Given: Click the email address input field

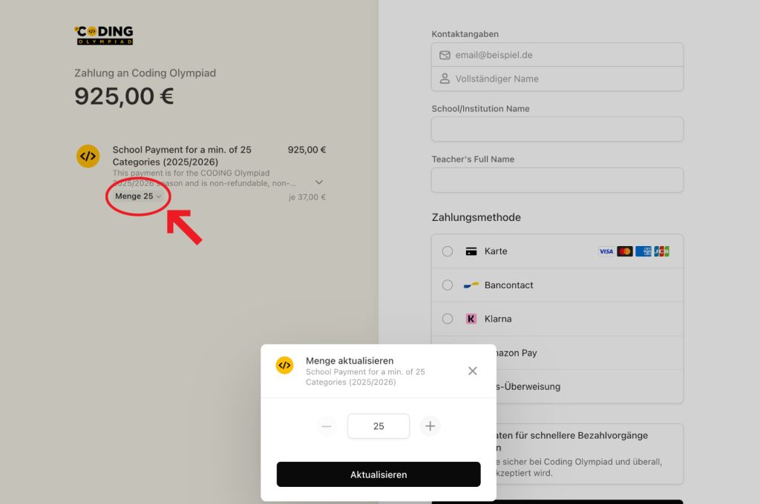Looking at the screenshot, I should pyautogui.click(x=564, y=55).
